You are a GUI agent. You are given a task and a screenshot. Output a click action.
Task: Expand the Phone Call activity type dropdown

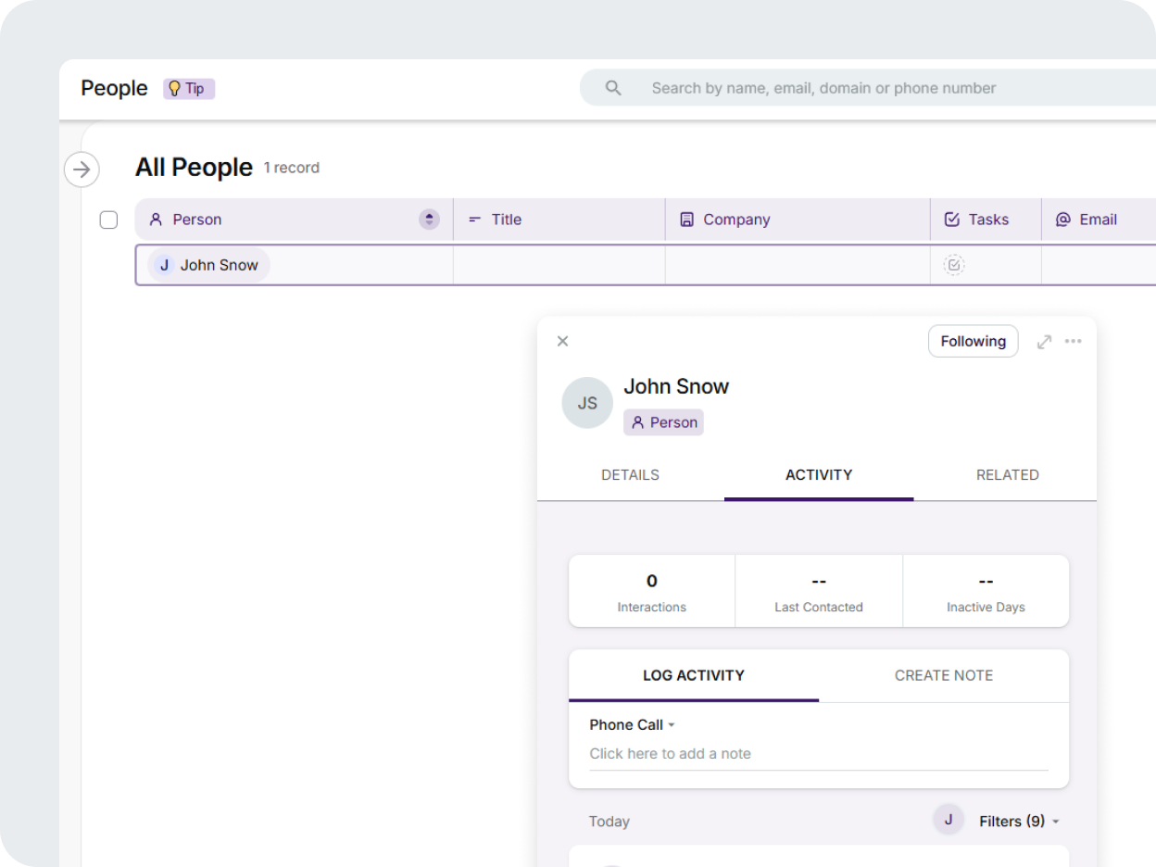[633, 725]
